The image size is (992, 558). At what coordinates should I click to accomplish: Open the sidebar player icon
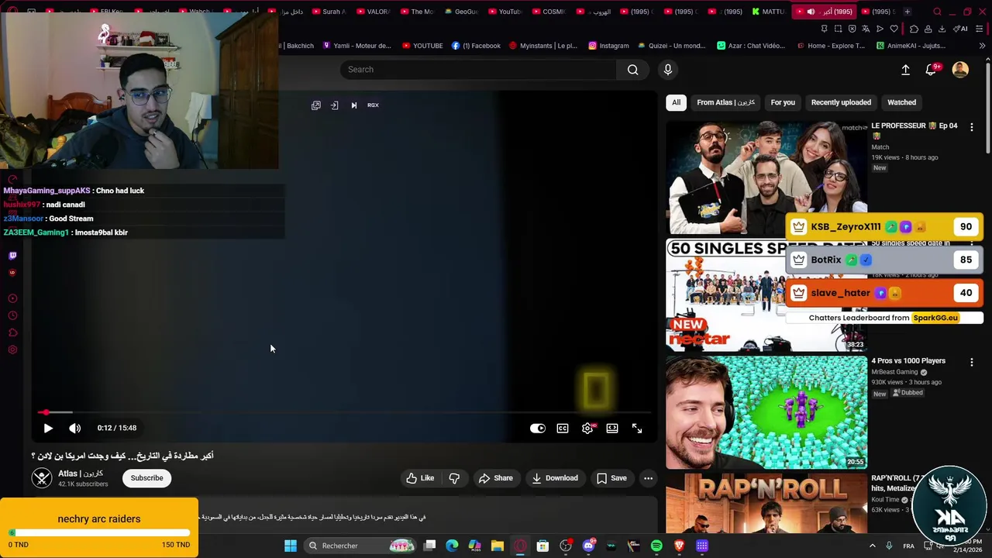click(12, 298)
